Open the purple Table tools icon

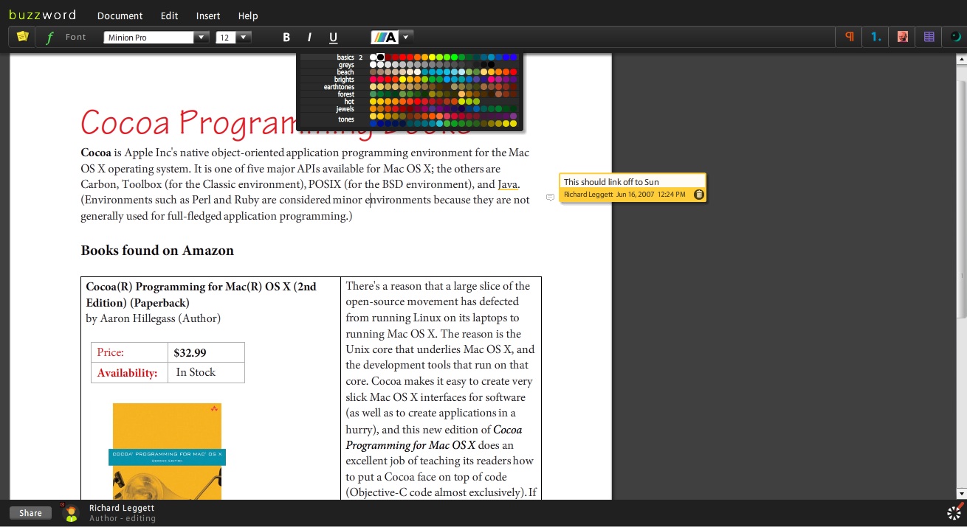(x=929, y=36)
